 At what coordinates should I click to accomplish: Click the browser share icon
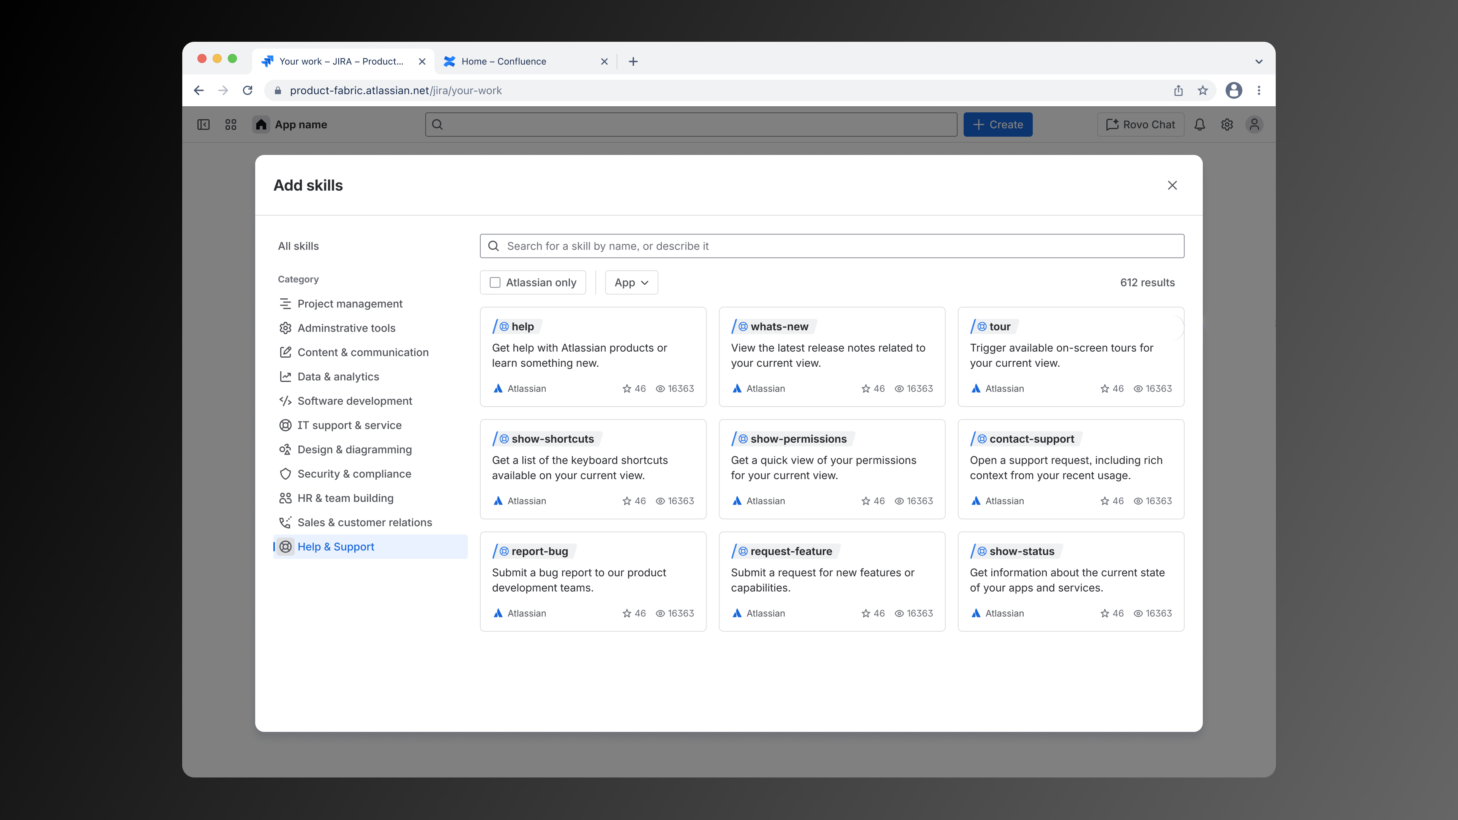(x=1179, y=91)
